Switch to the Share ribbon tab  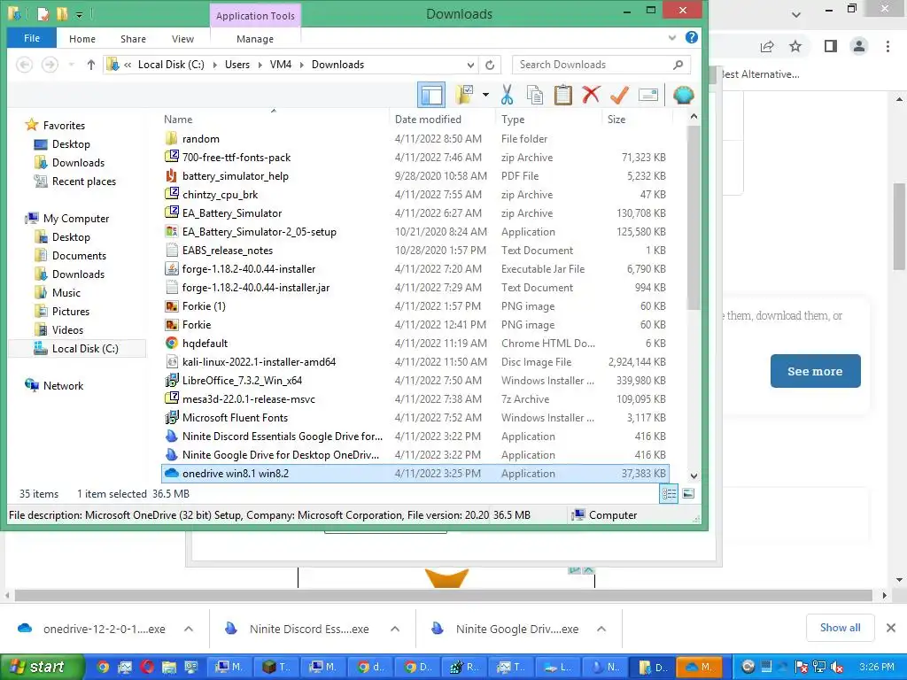click(133, 39)
